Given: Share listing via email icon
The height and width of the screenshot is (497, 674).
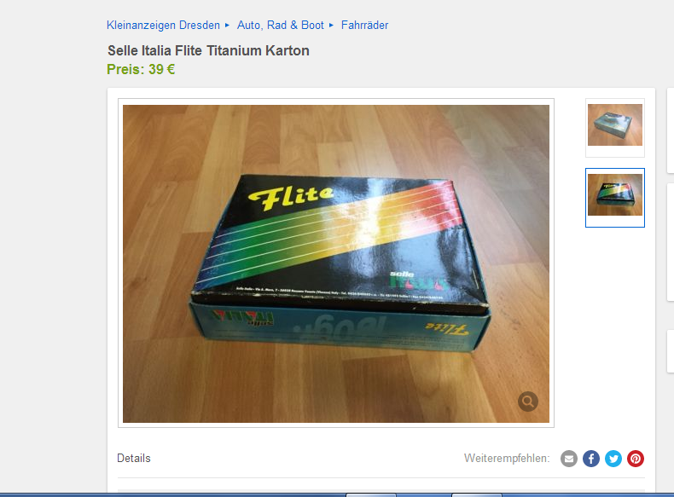Looking at the screenshot, I should pyautogui.click(x=569, y=459).
